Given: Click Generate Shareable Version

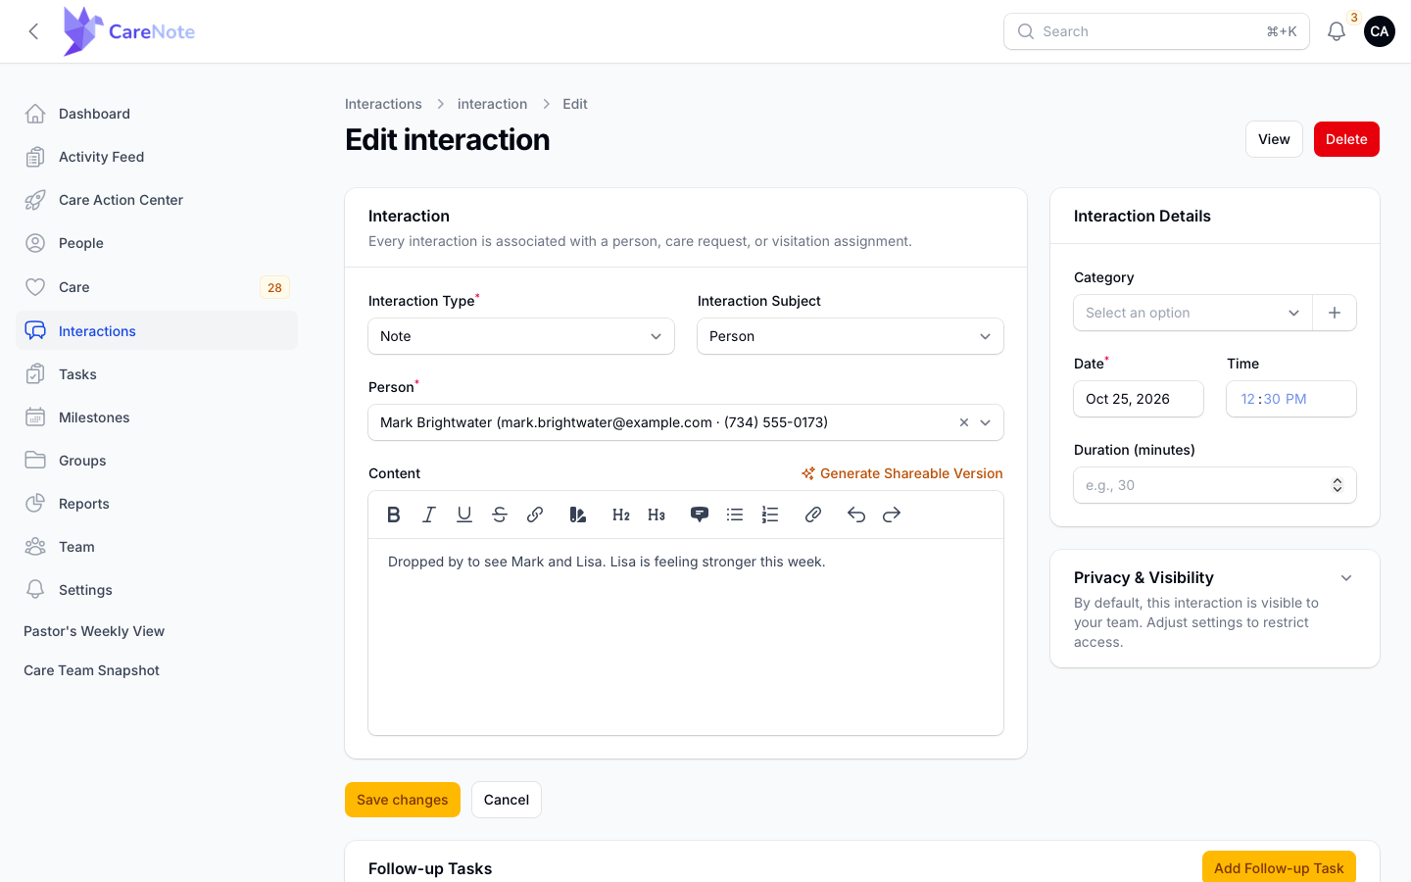Looking at the screenshot, I should [902, 473].
